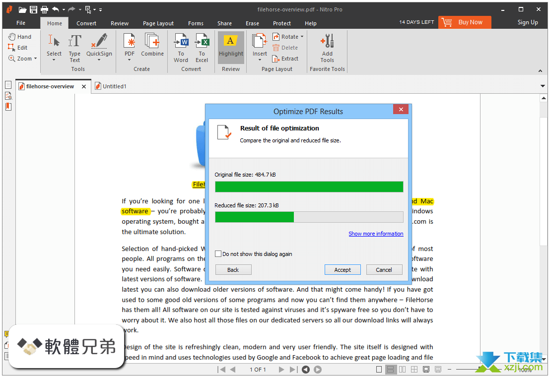Expand the Zoom tool dropdown
549x377 pixels.
pos(35,59)
